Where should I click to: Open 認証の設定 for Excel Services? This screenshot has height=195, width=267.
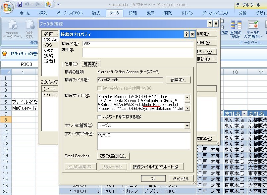[113, 156]
